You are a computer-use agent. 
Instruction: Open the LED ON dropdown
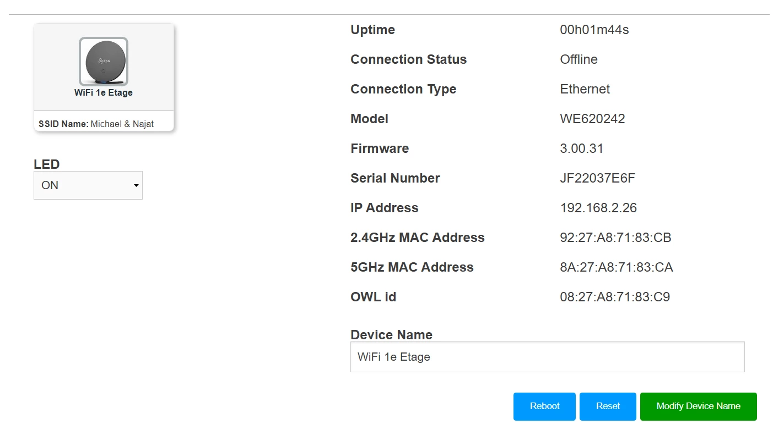pyautogui.click(x=88, y=185)
